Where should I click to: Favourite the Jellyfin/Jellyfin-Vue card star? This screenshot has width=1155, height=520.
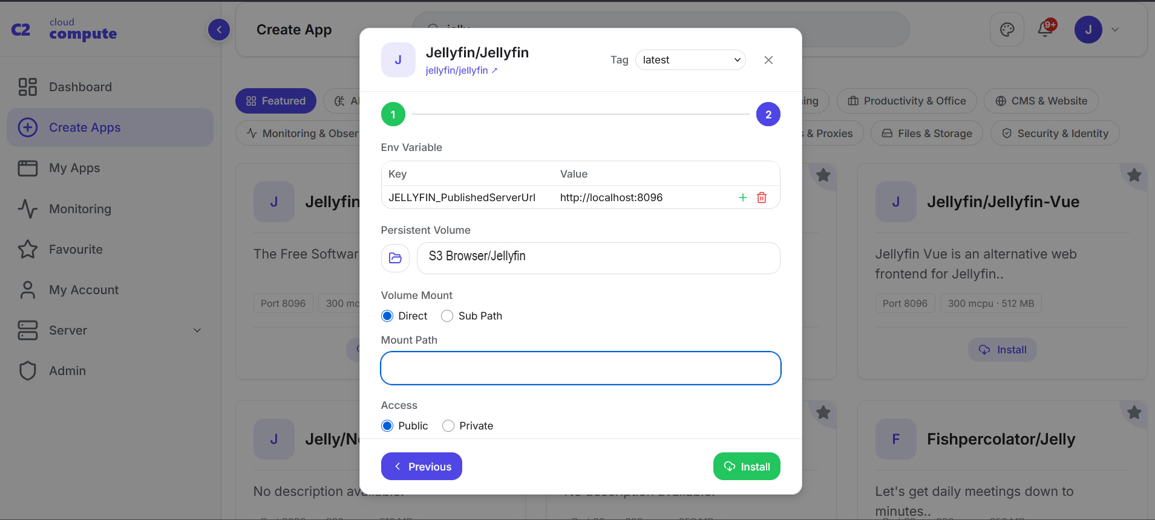pyautogui.click(x=1134, y=175)
